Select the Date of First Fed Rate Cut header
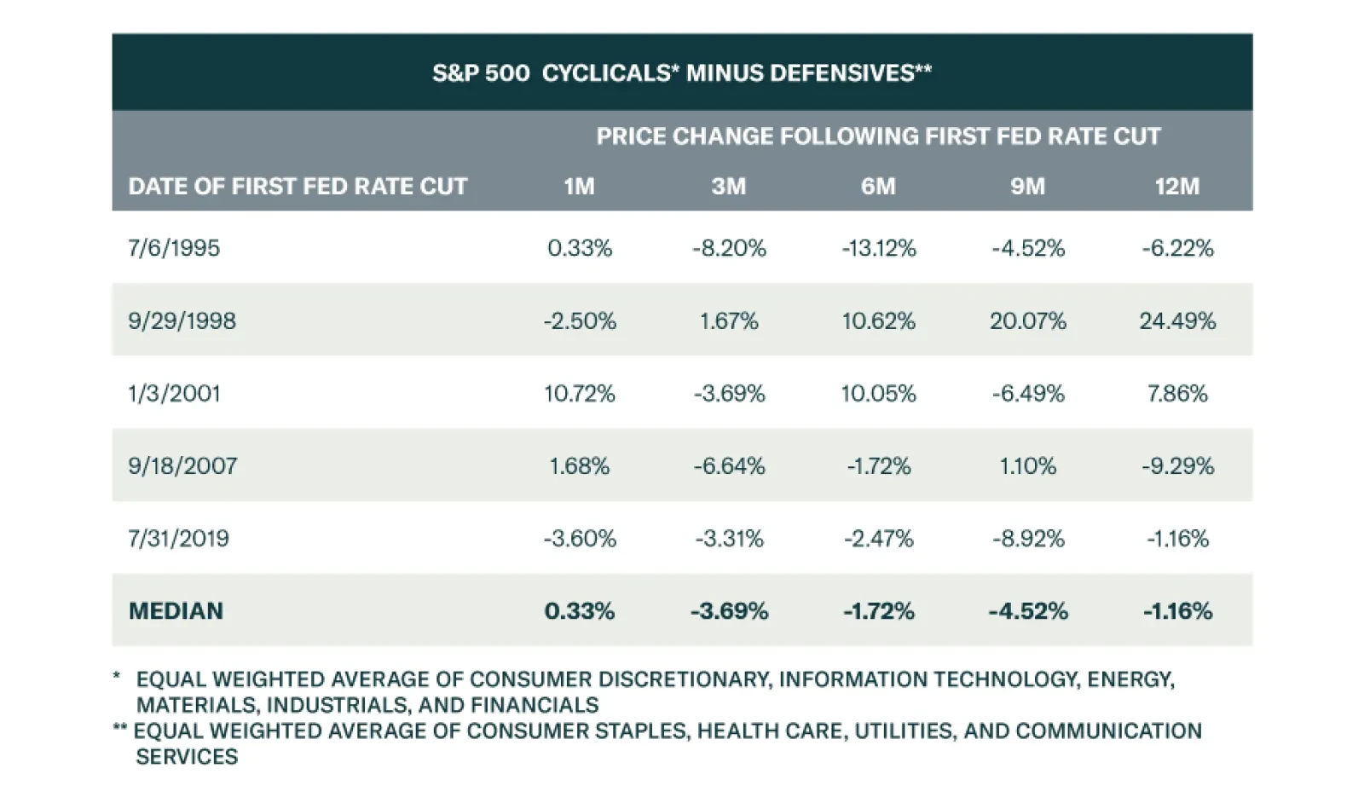This screenshot has height=797, width=1364. pos(298,187)
